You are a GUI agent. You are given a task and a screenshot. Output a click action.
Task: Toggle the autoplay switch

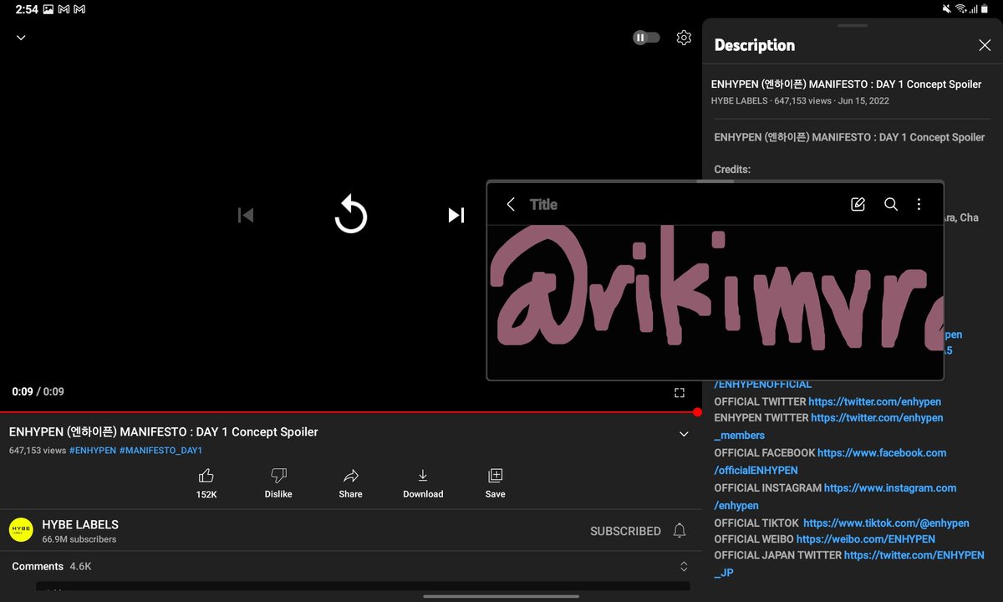coord(645,38)
